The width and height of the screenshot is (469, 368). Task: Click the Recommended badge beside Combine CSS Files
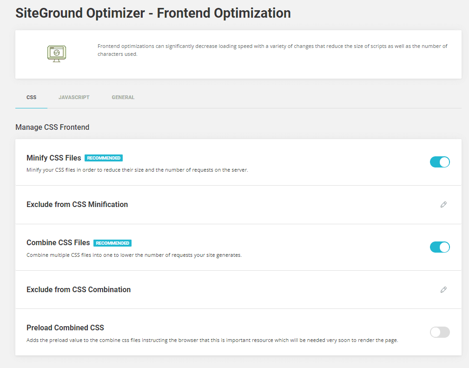point(112,243)
